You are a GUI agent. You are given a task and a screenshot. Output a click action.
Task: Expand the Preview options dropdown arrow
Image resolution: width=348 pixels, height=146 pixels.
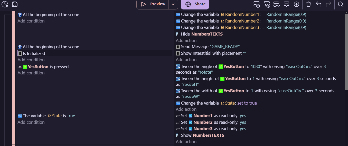pyautogui.click(x=173, y=4)
